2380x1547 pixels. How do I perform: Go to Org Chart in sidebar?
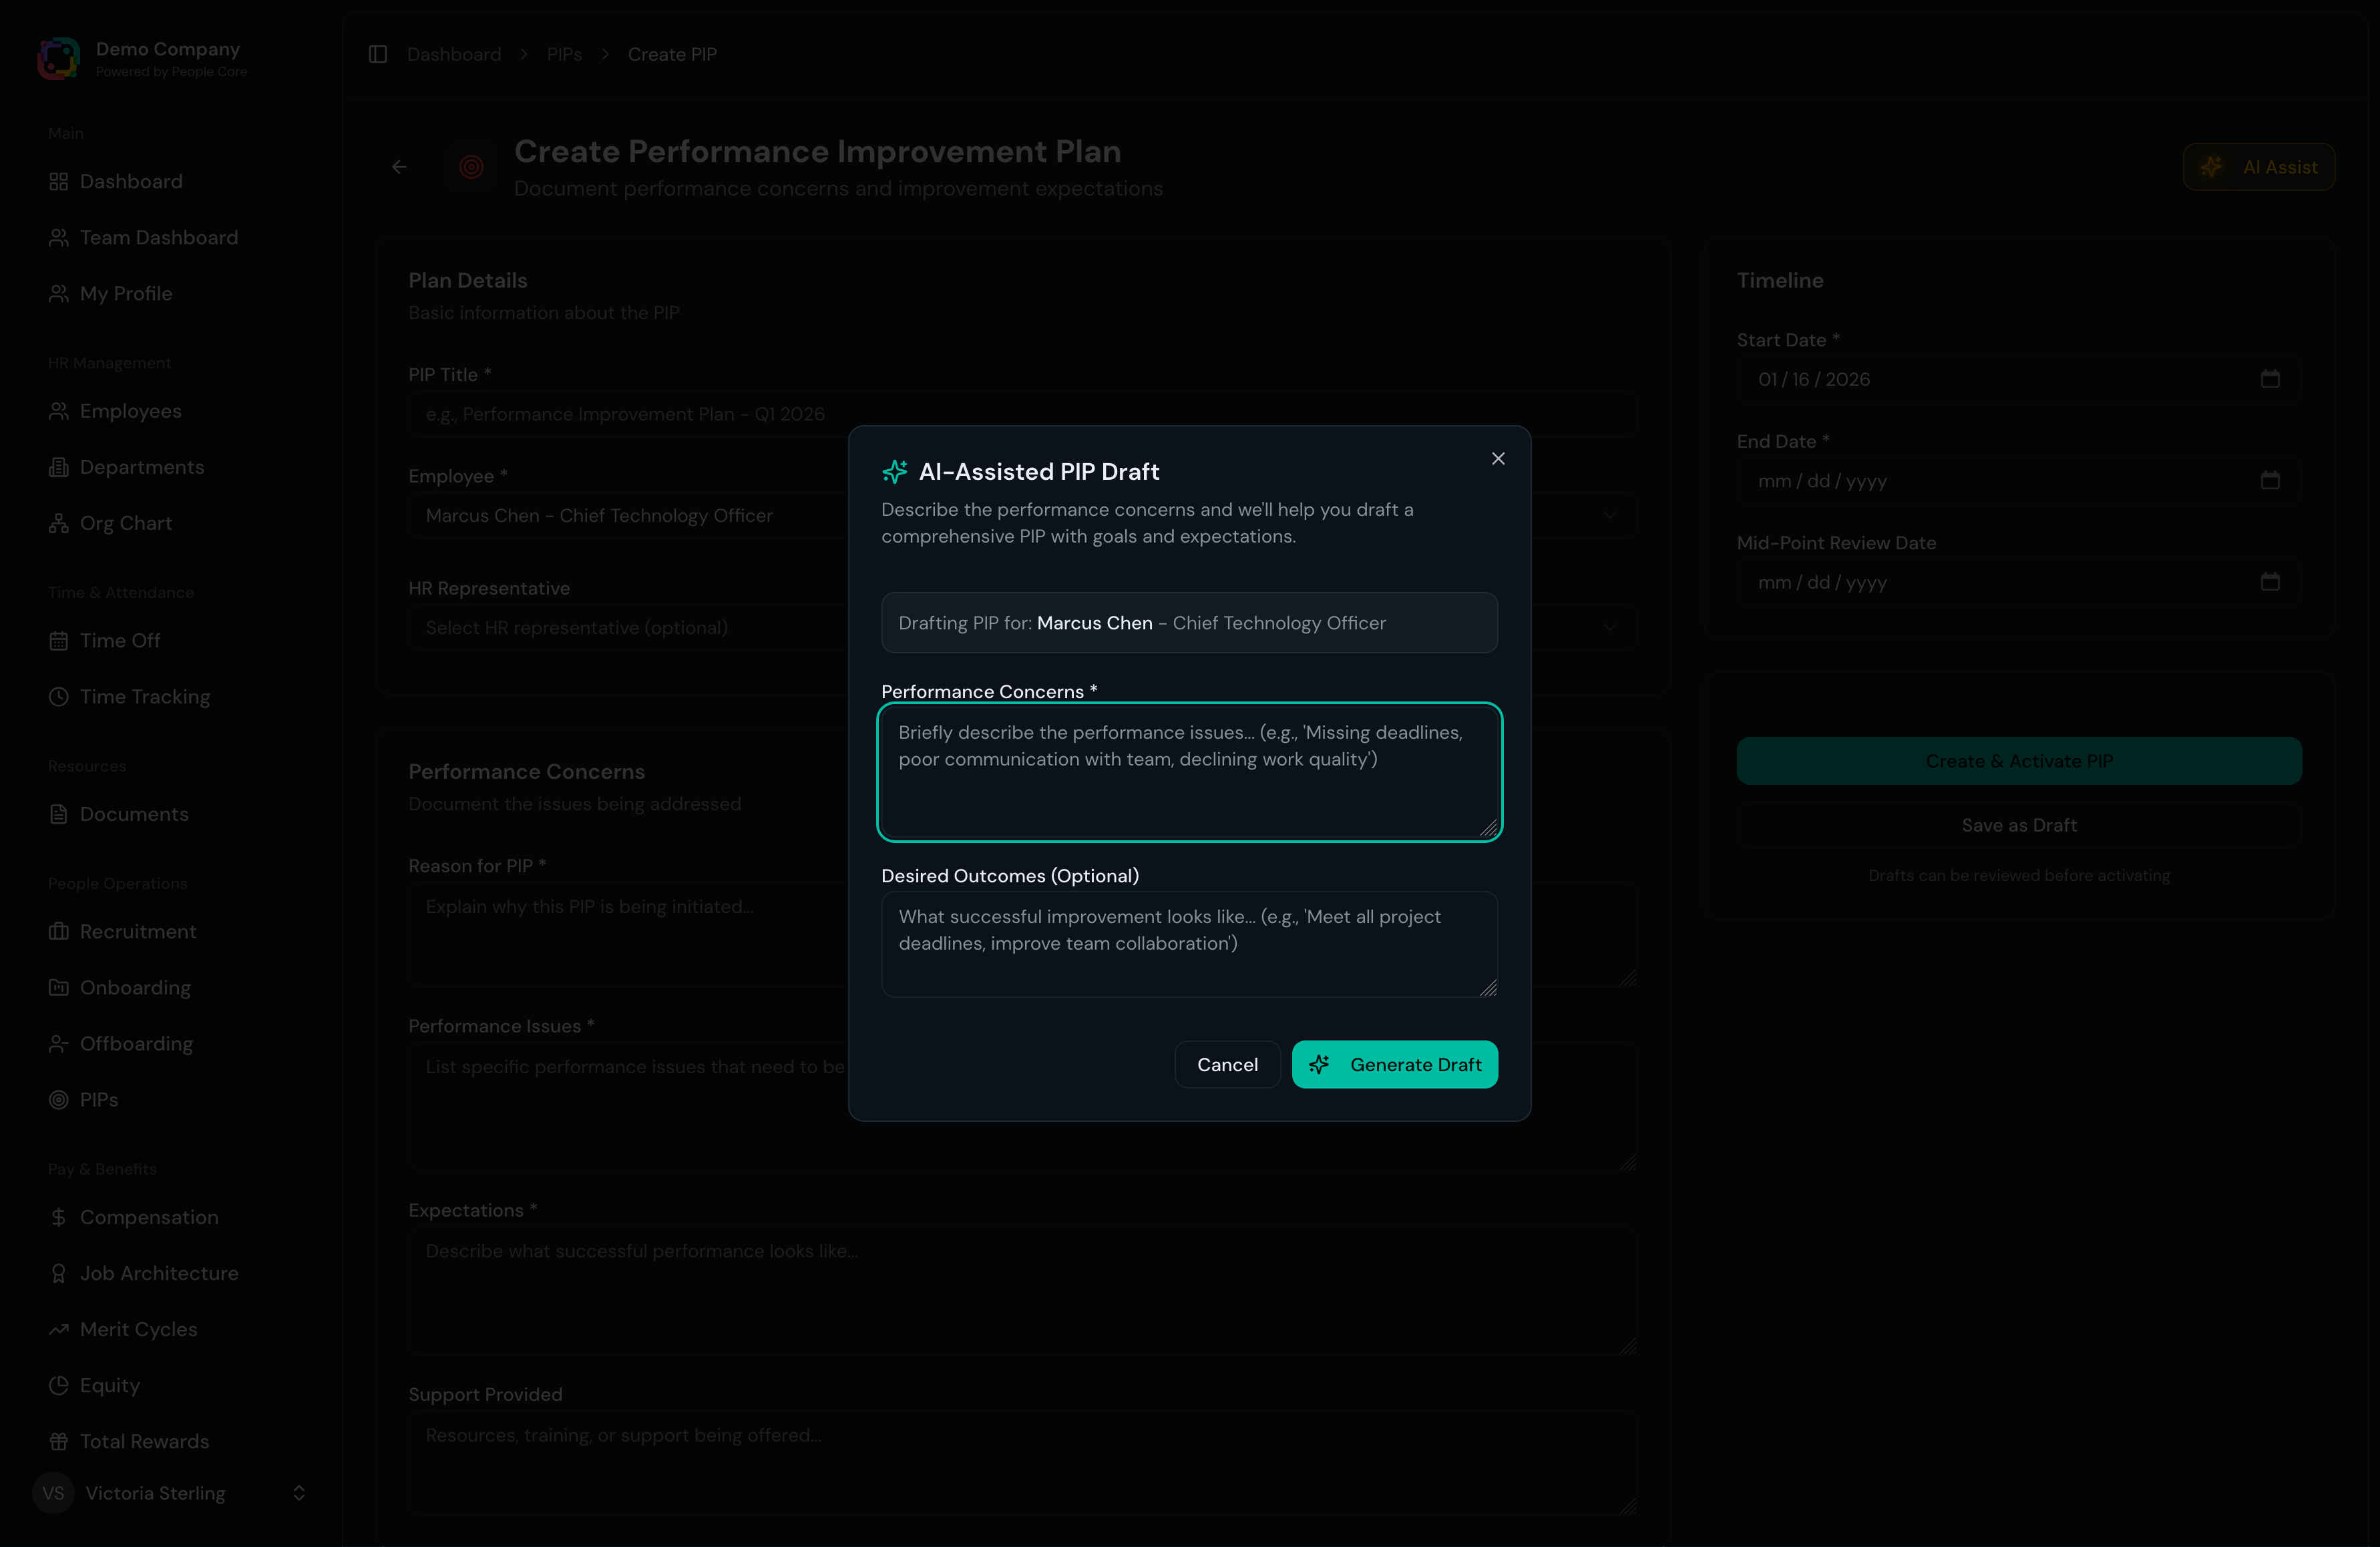coord(125,524)
